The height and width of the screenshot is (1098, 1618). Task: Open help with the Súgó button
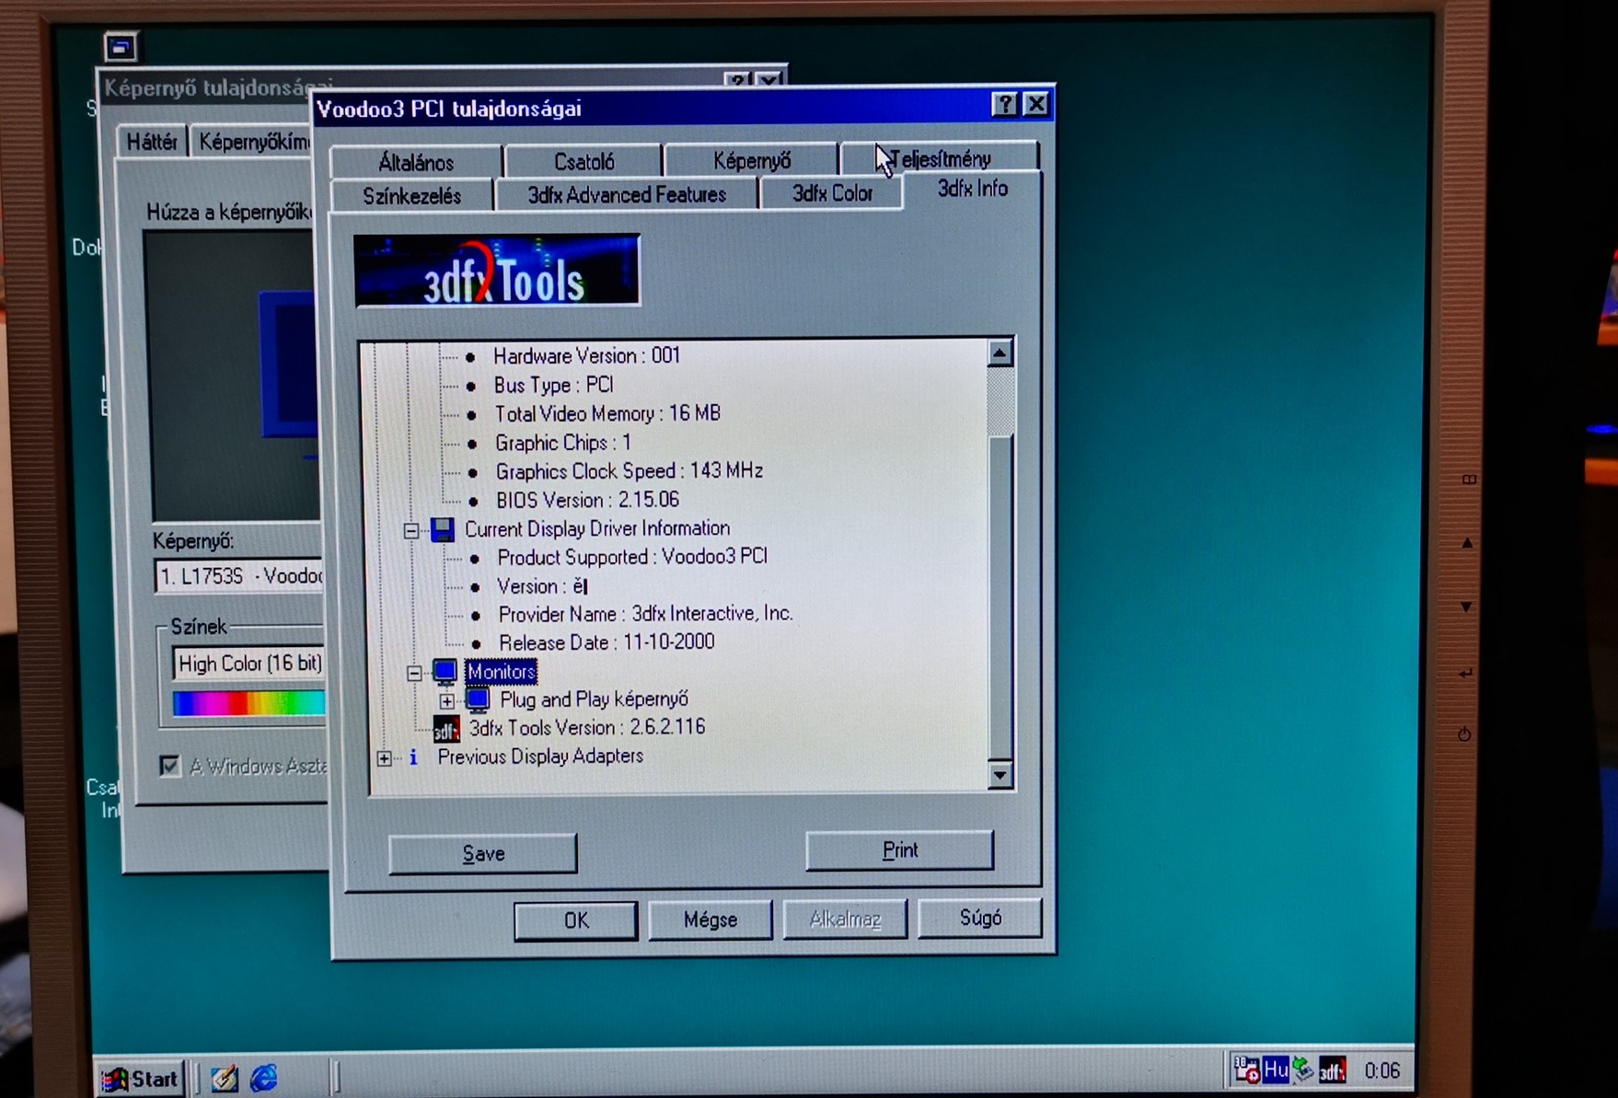980,918
